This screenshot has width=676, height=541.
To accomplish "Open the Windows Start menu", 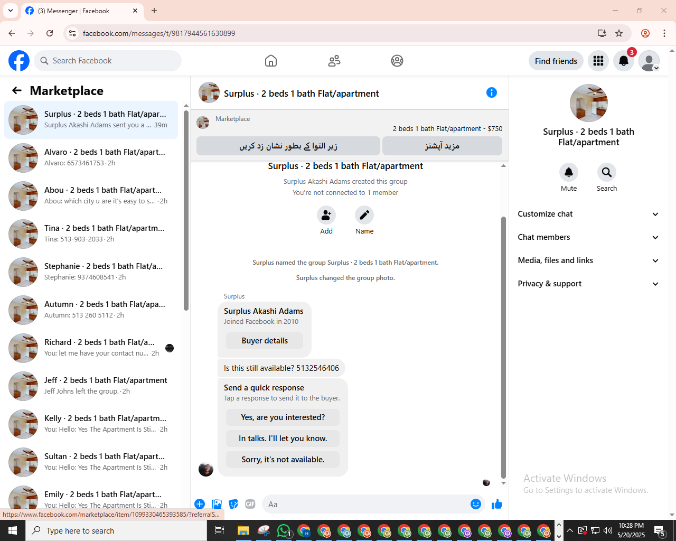I will 13,530.
